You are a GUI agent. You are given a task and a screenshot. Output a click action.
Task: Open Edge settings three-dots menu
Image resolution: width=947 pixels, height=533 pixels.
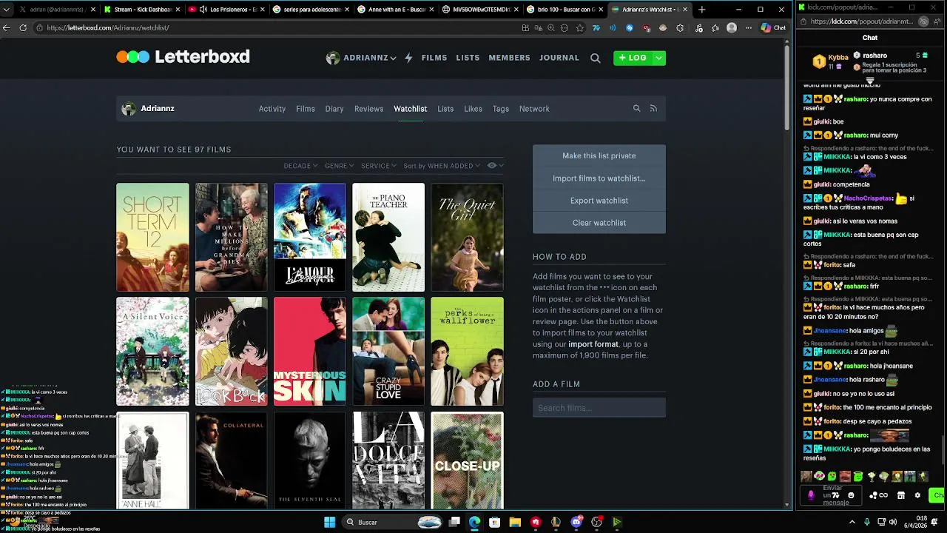pyautogui.click(x=747, y=27)
